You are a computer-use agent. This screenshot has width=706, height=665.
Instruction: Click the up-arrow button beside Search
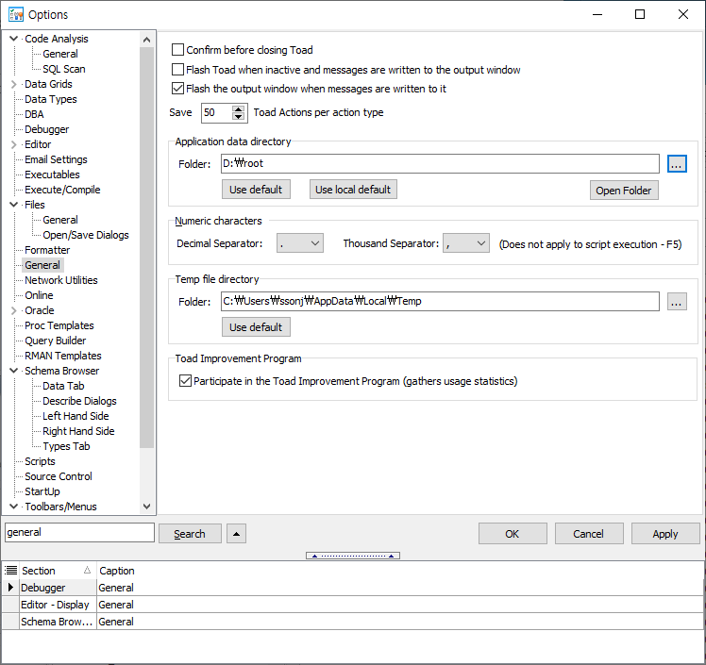click(236, 534)
